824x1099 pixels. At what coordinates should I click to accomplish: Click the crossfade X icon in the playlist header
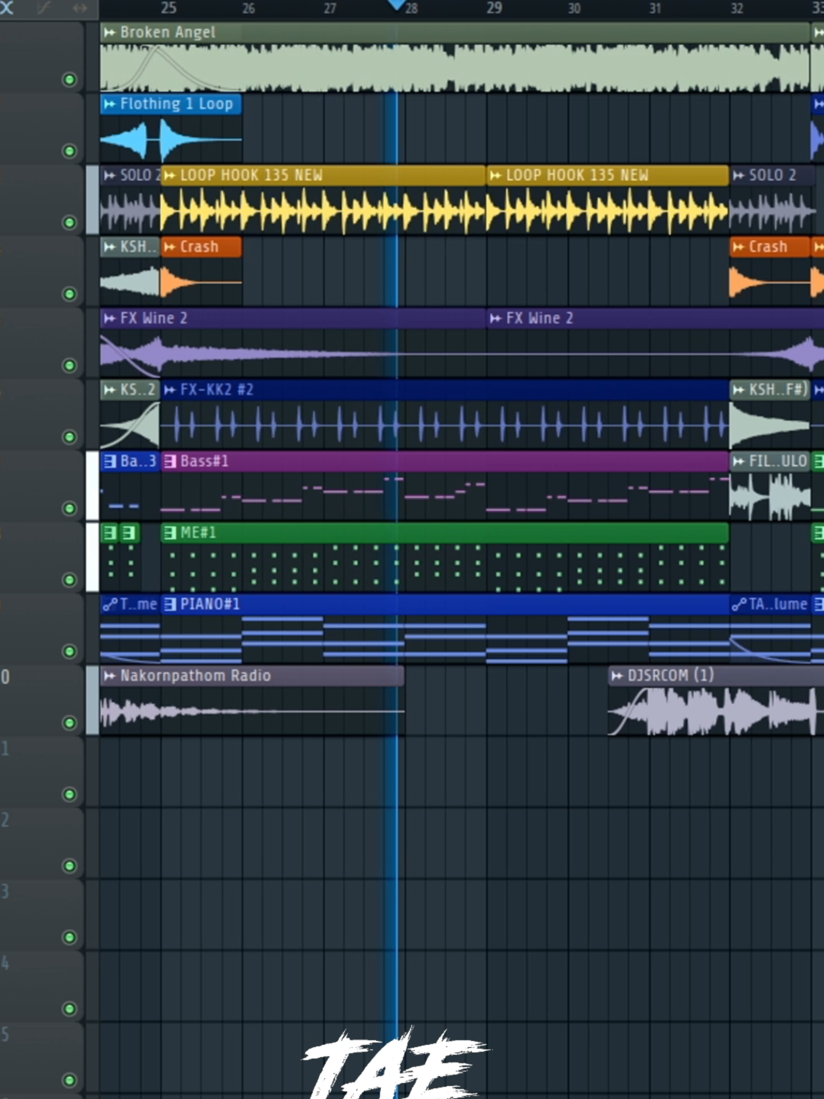(7, 8)
